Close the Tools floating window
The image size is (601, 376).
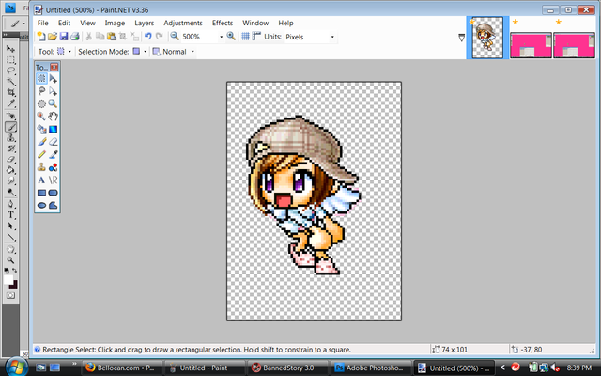click(54, 67)
